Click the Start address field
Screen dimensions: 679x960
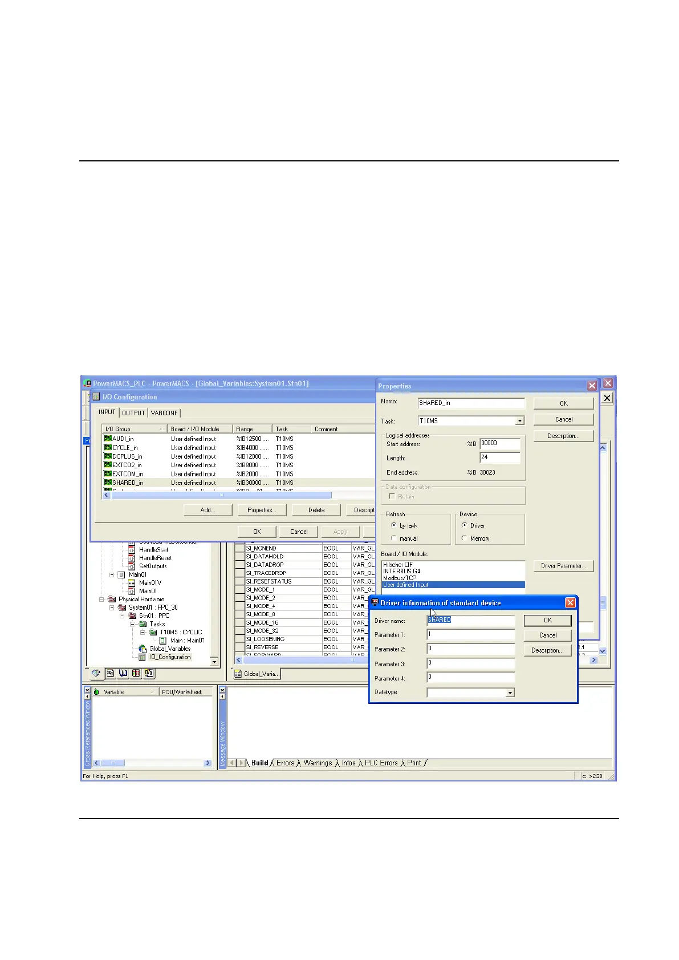click(x=500, y=443)
